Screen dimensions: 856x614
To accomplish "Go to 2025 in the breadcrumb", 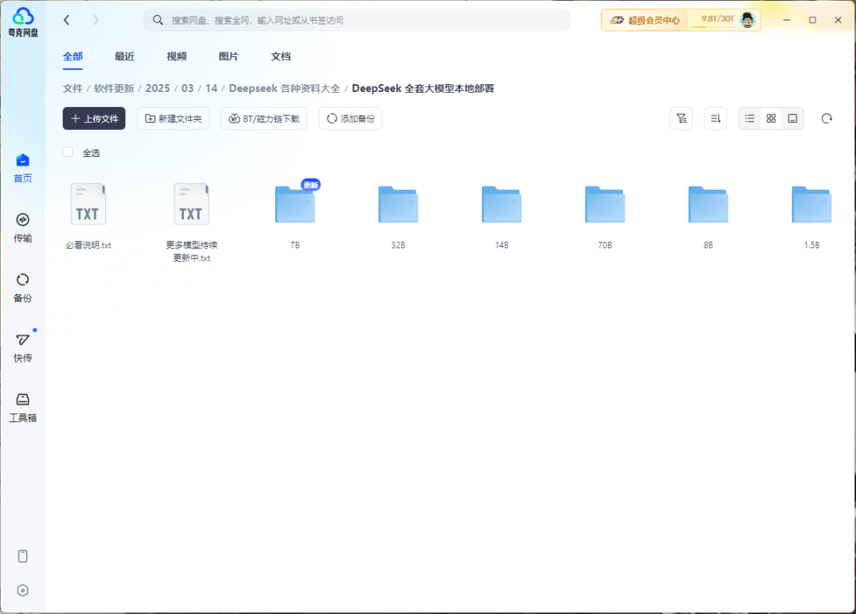I will (157, 89).
